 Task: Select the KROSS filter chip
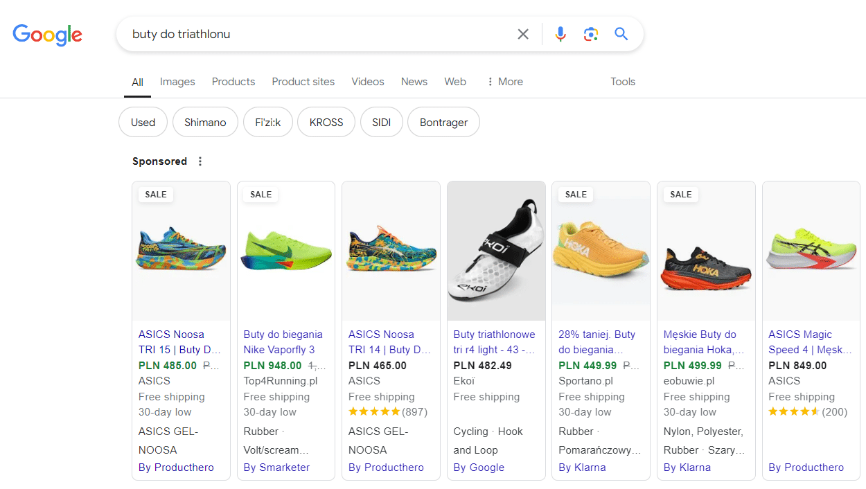[x=326, y=123]
